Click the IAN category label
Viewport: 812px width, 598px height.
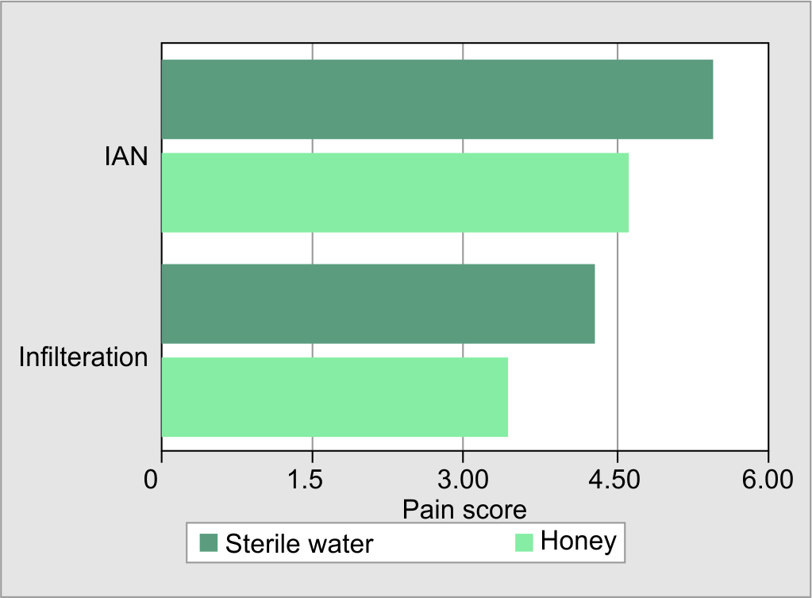coord(127,156)
